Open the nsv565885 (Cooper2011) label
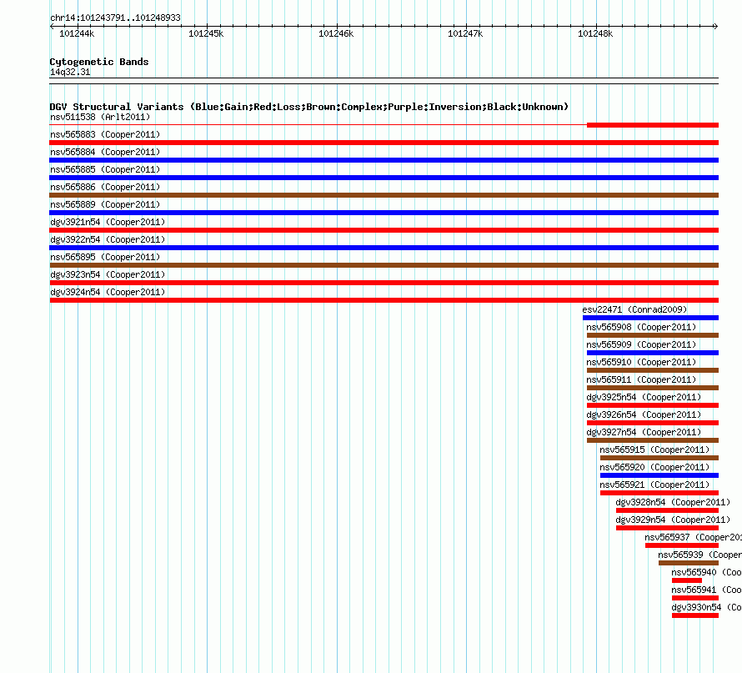The height and width of the screenshot is (673, 742). pyautogui.click(x=105, y=169)
